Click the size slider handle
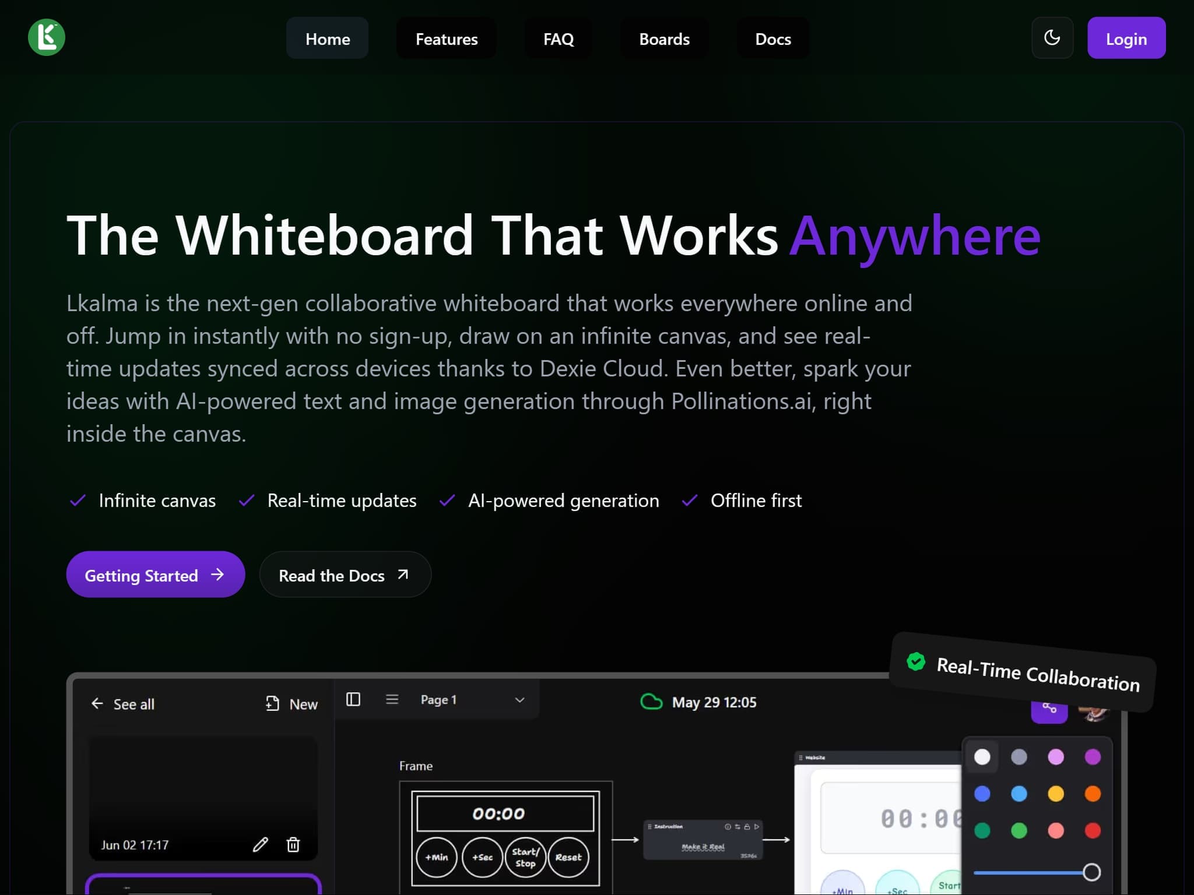1194x895 pixels. 1091,872
